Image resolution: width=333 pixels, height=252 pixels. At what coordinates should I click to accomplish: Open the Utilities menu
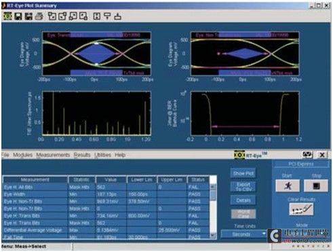102,155
